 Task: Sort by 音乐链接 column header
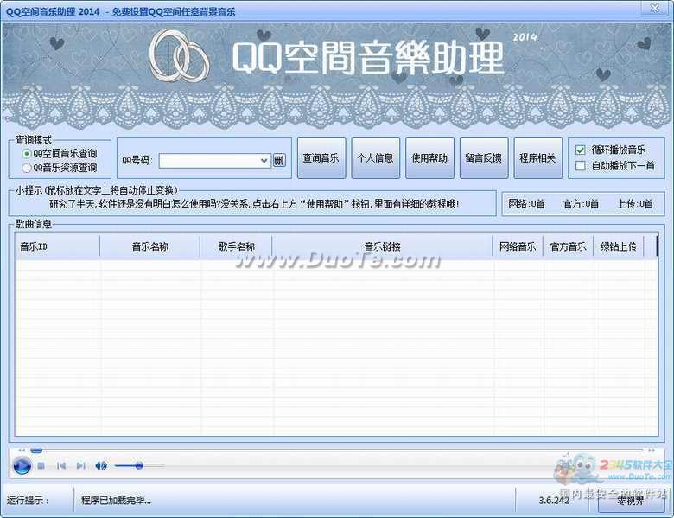tap(382, 246)
